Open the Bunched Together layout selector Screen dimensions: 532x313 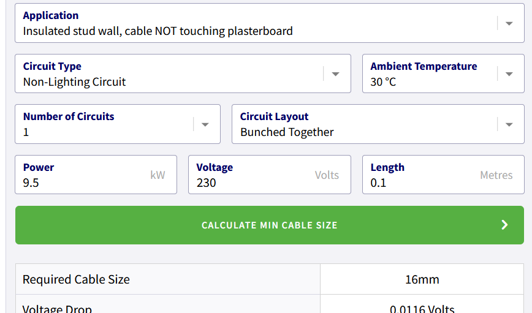click(x=287, y=132)
